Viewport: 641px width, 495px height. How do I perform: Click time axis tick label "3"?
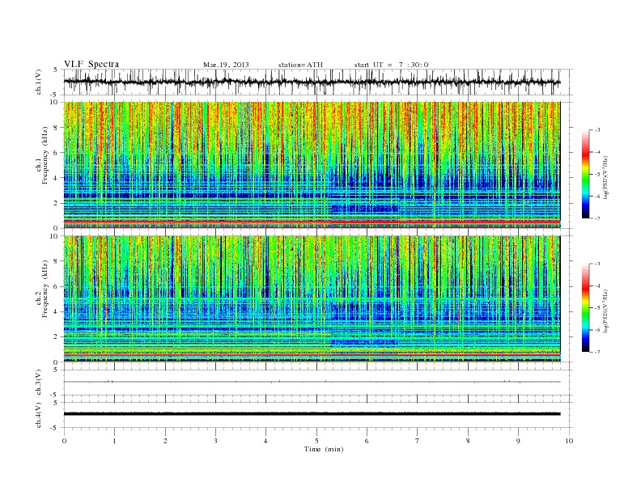tap(215, 441)
